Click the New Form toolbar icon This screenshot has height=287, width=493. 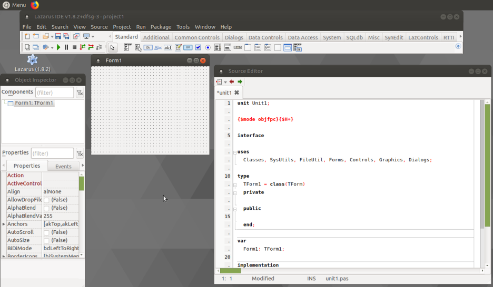(x=36, y=36)
